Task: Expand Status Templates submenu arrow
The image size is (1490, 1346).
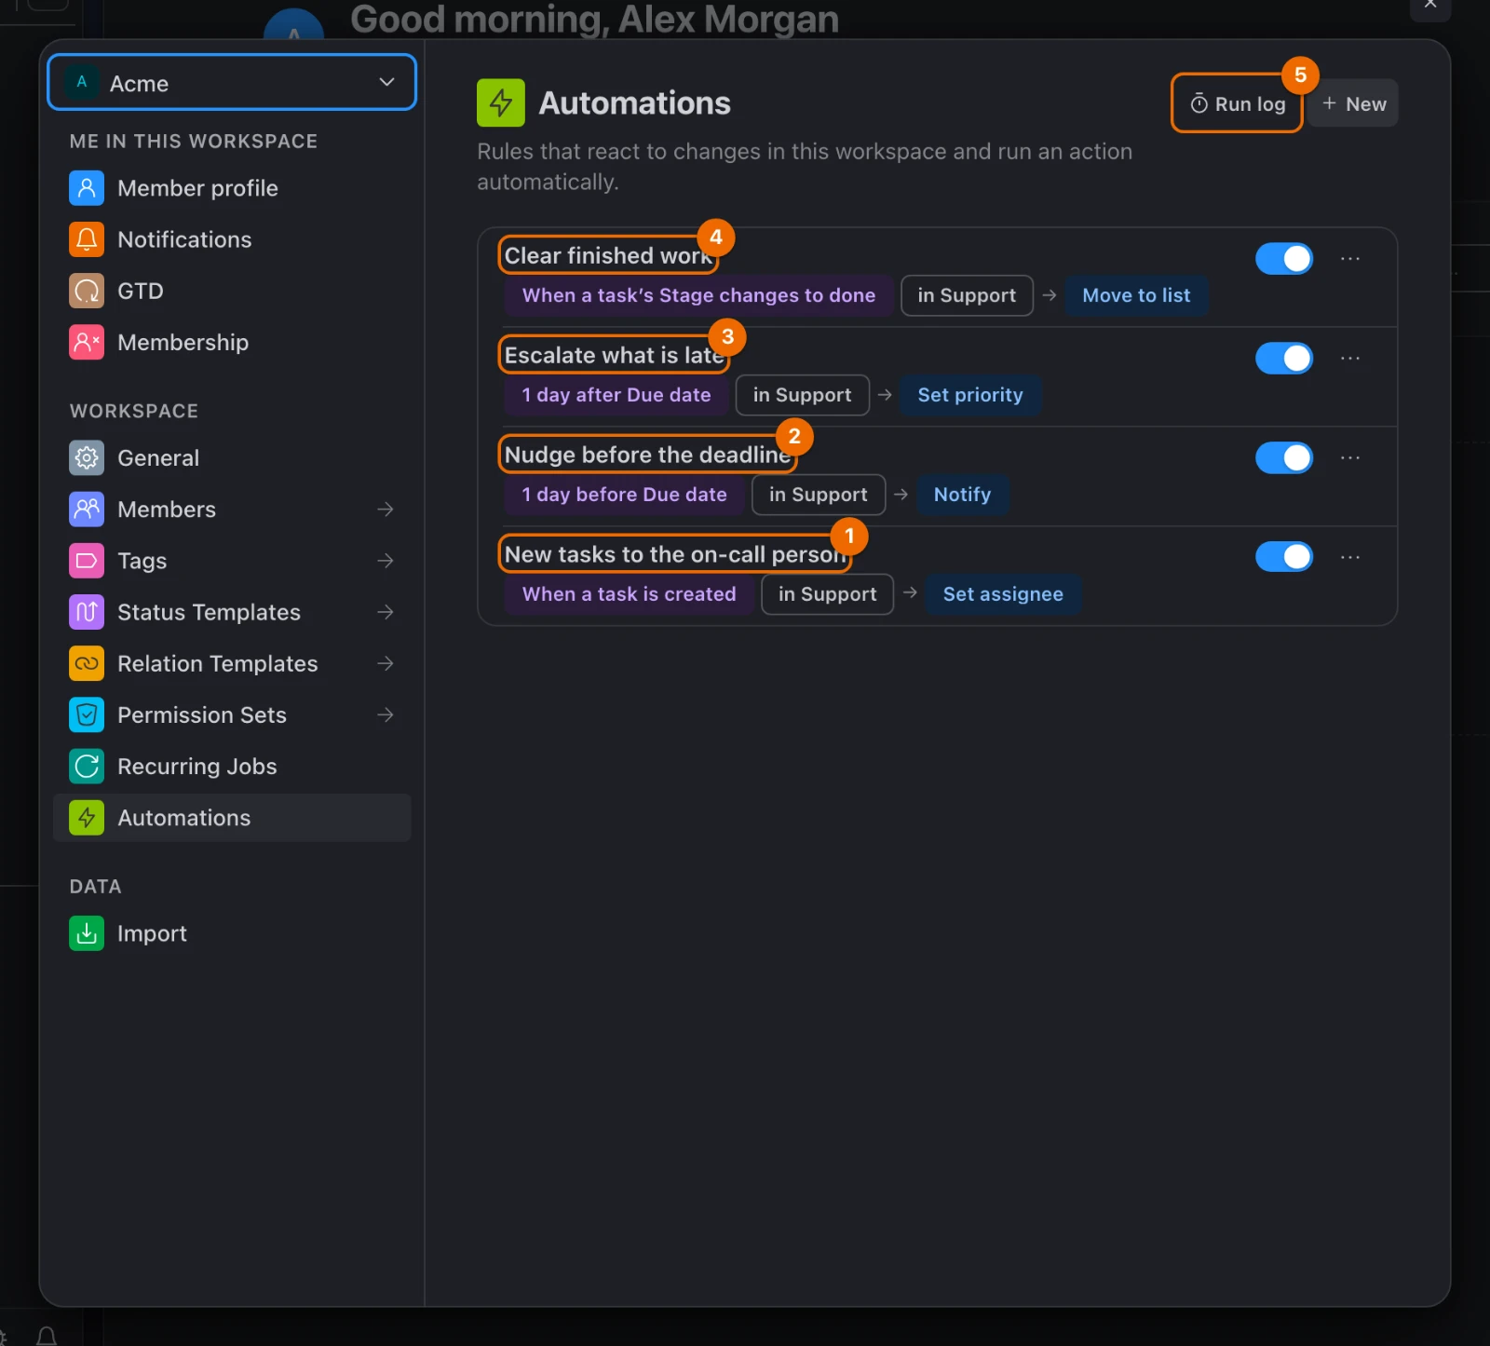Action: click(385, 612)
